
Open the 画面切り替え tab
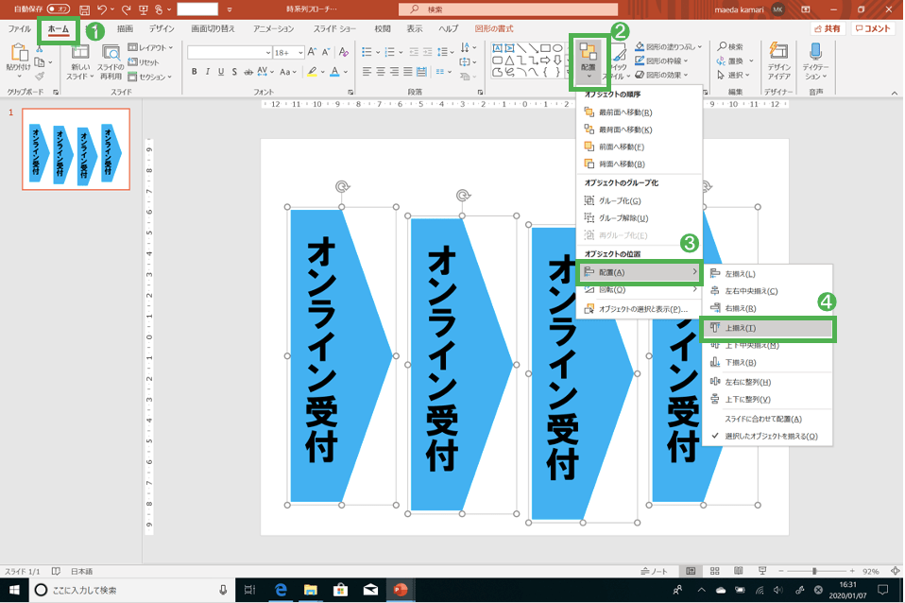213,29
